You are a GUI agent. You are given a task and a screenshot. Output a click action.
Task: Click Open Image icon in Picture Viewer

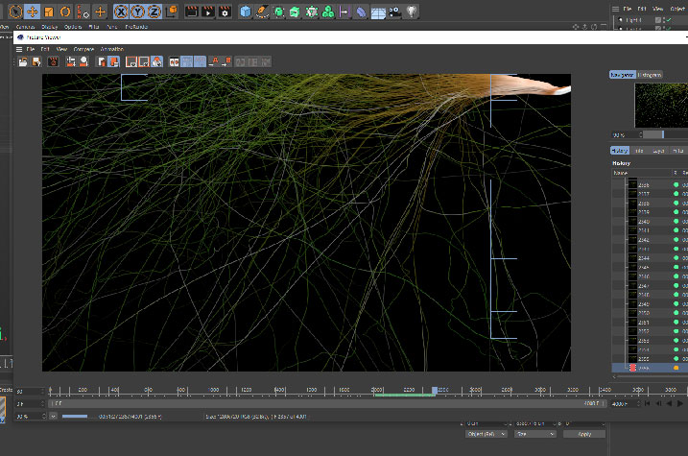click(23, 61)
